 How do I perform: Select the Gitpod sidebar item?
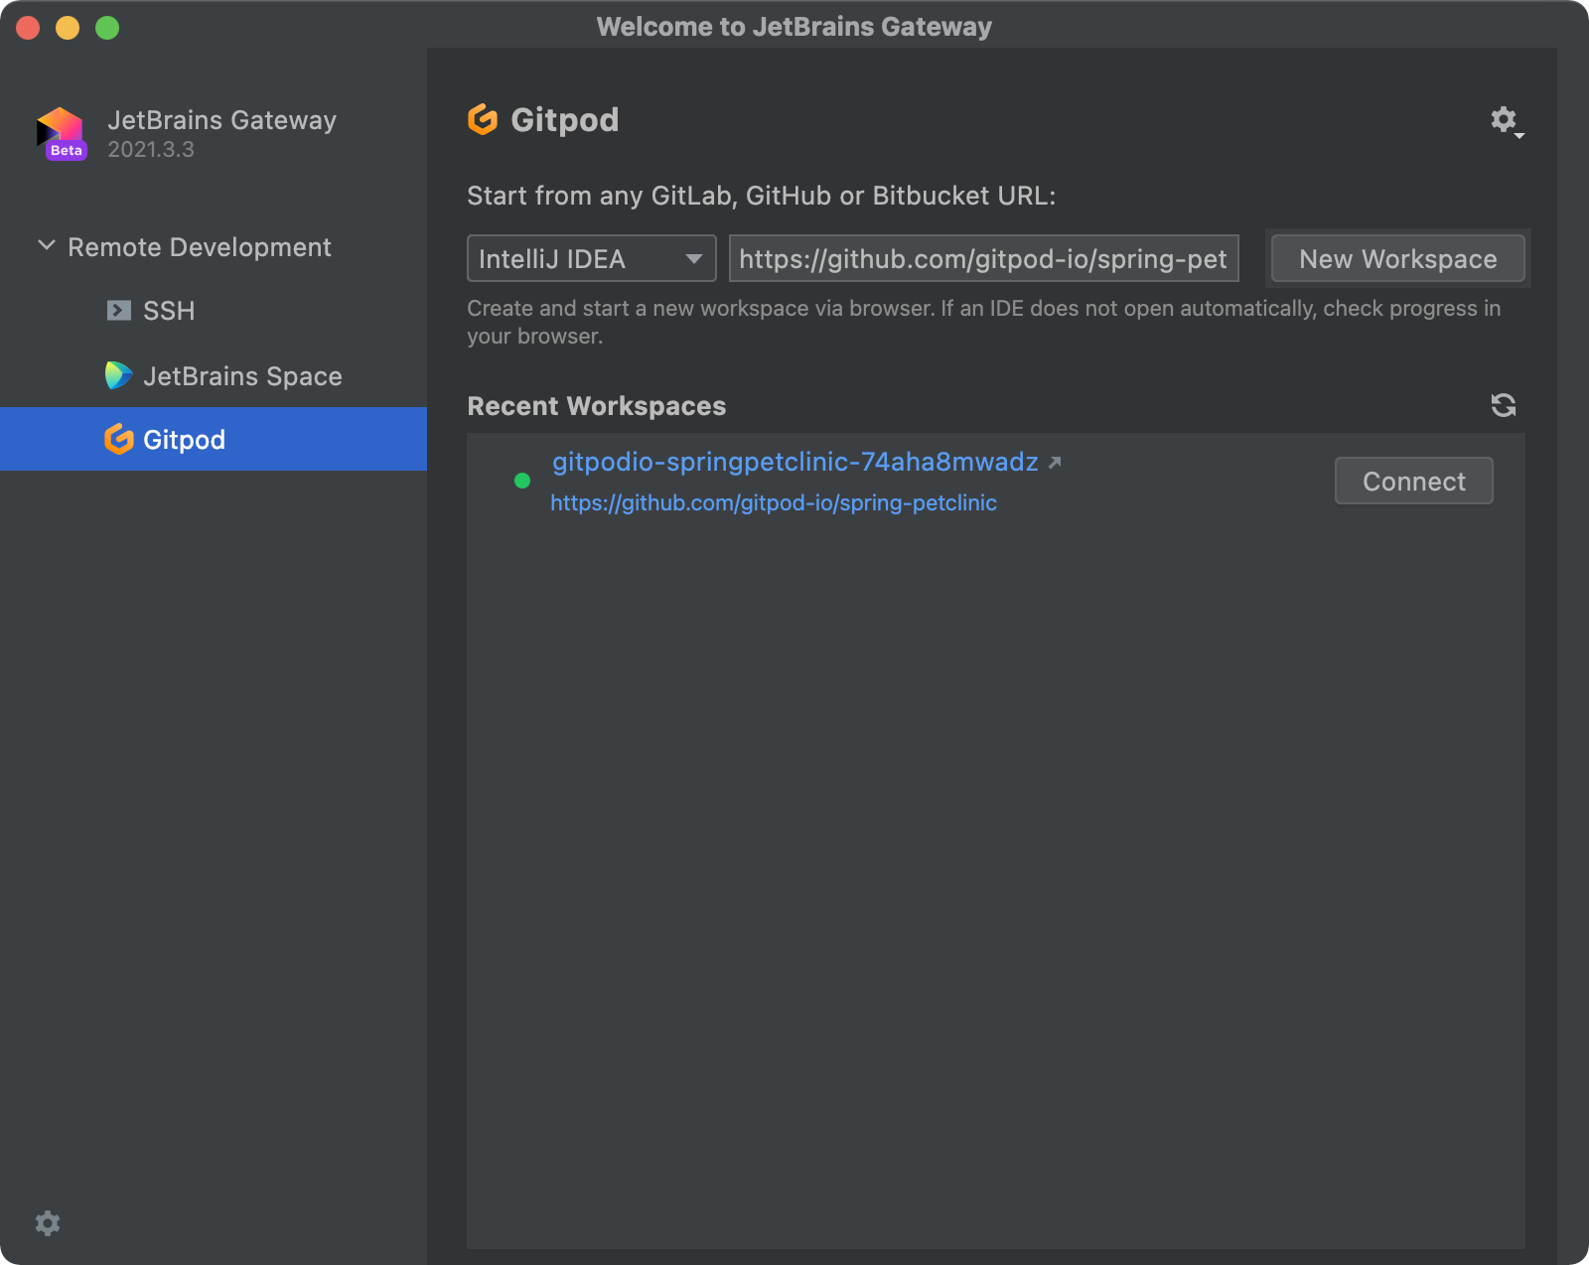(x=185, y=440)
